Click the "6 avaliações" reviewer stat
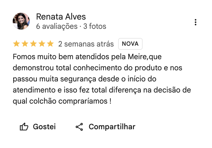Viewport: 212px width, 148px height. pos(56,26)
